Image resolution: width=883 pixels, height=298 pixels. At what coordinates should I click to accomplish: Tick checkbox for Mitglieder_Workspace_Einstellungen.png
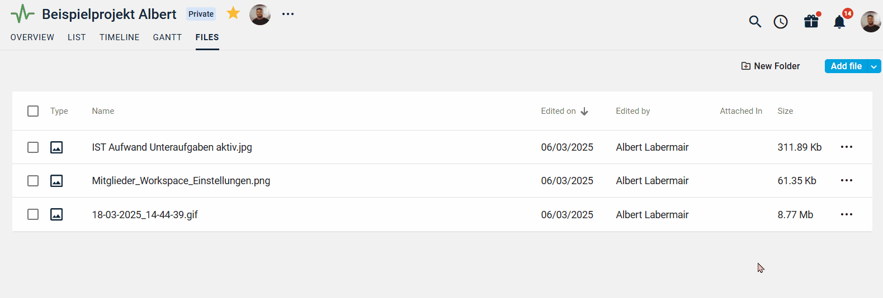(33, 181)
